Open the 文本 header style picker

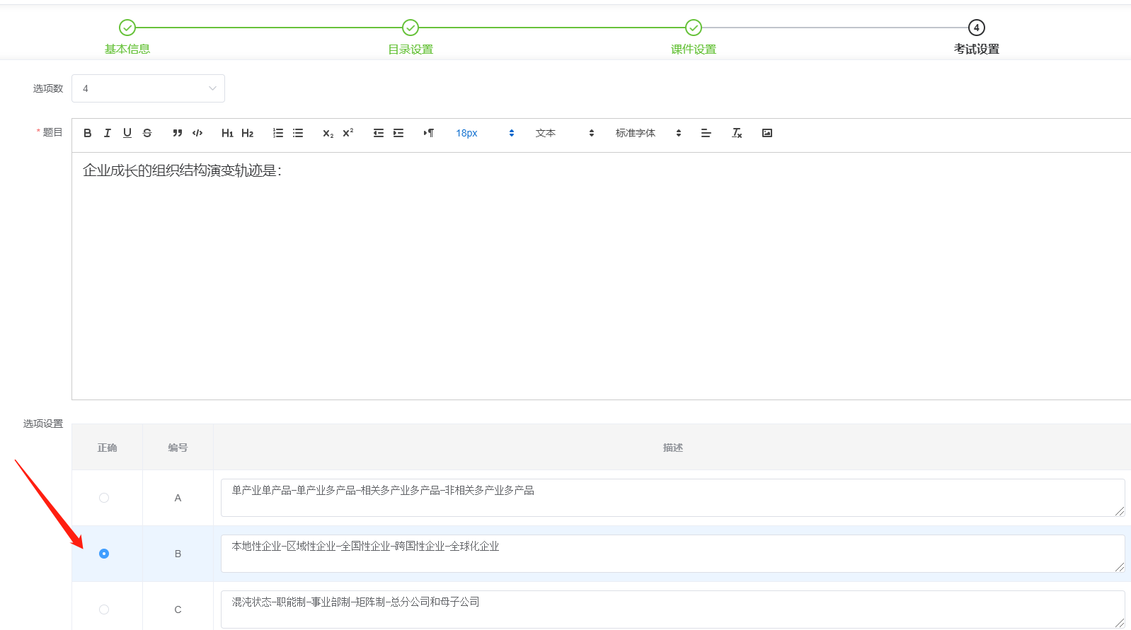point(564,133)
